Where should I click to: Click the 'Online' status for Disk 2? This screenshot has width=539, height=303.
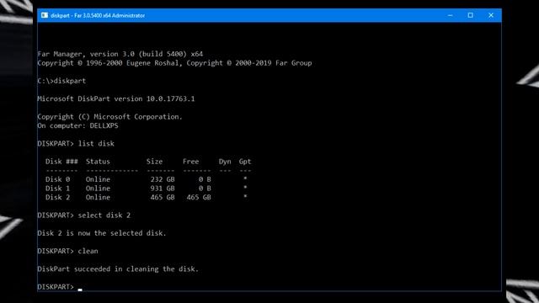[98, 197]
